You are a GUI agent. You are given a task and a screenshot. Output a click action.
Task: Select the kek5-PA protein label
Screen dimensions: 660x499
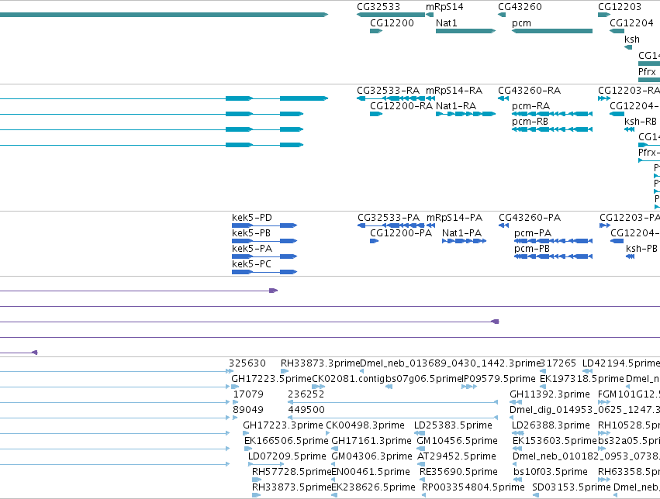tap(252, 249)
